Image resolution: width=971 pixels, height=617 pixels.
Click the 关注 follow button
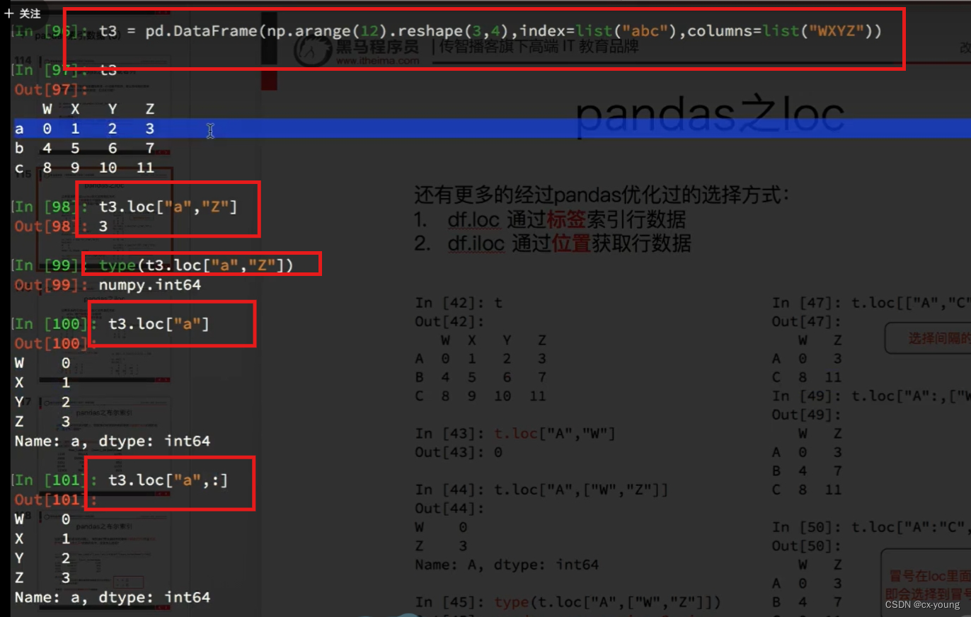click(x=21, y=13)
